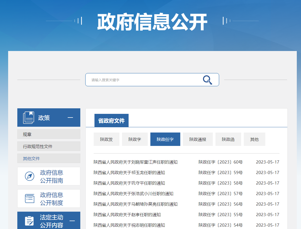Collapse the 法定主动公开内容 section
301x229 pixels.
coord(72,221)
